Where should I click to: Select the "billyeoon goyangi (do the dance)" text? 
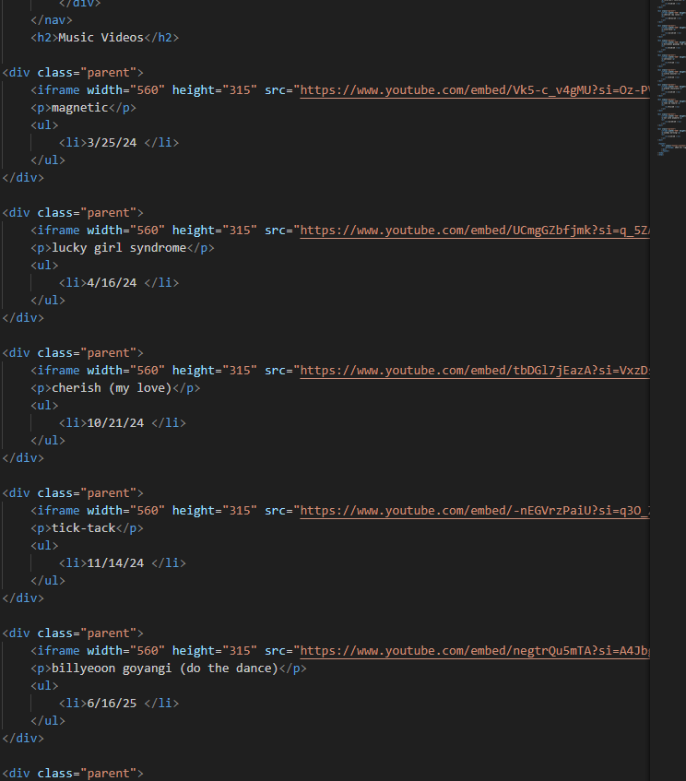pos(164,669)
